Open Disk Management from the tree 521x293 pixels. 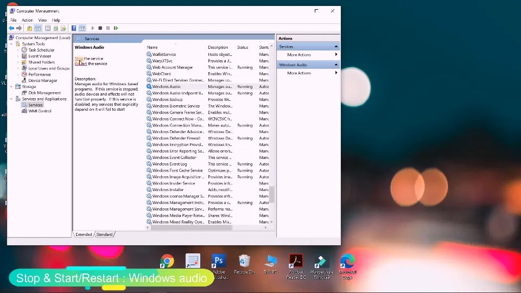45,93
